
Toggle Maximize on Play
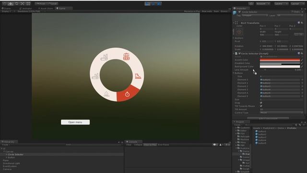tap(192, 12)
